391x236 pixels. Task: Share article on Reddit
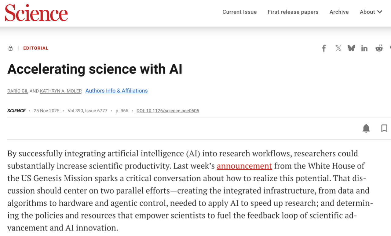click(379, 48)
